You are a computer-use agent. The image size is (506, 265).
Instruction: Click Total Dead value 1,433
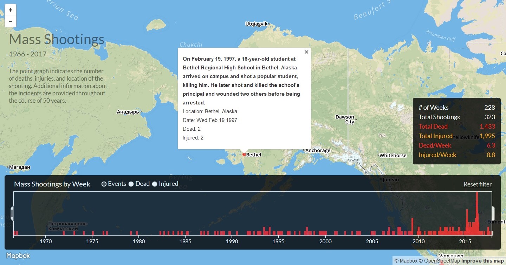coord(487,127)
